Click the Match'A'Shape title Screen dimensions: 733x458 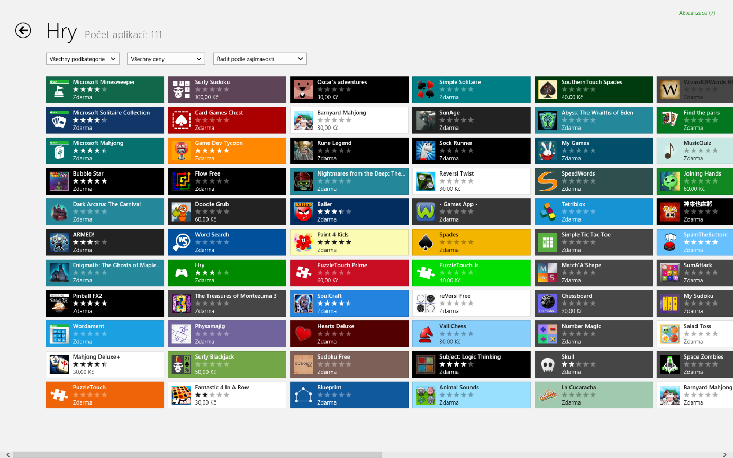(x=581, y=265)
